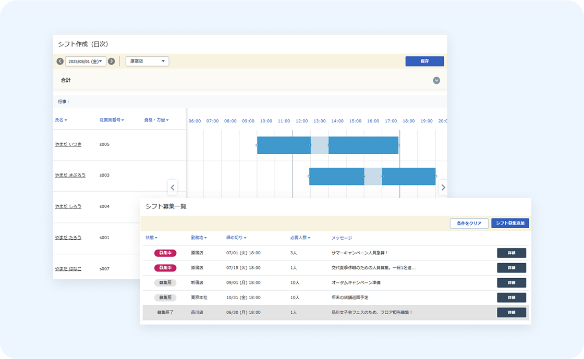584x359 pixels.
Task: Open 詳細 for サマーキャンペーン row
Action: coord(511,253)
